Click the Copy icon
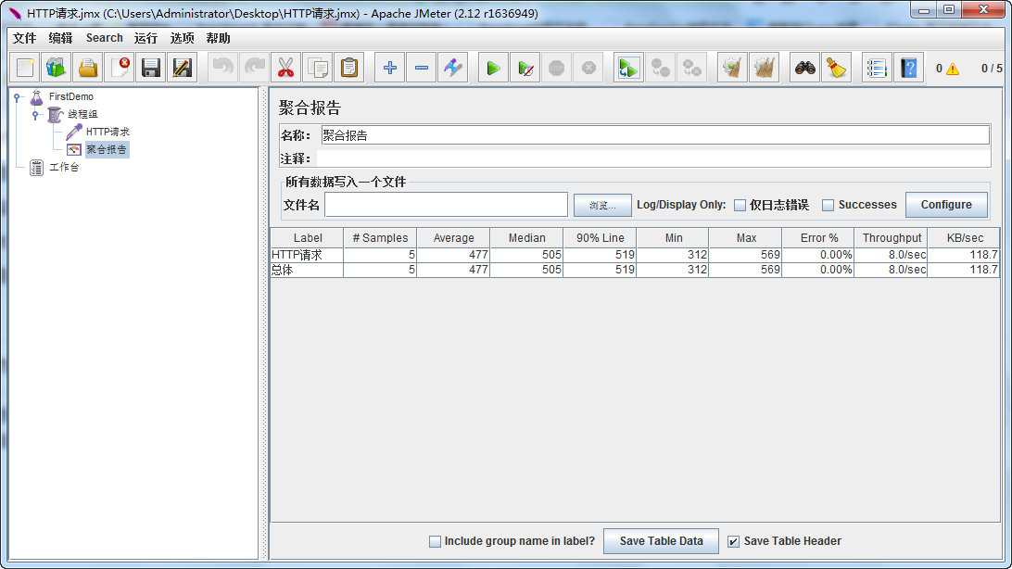Screen dimensions: 1012x569 [x=318, y=68]
